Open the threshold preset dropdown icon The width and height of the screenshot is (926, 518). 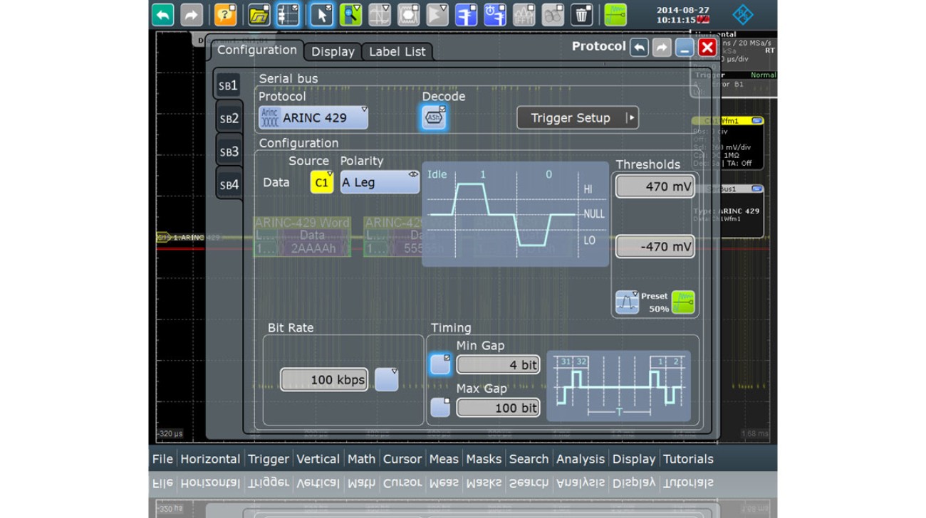[x=627, y=302]
